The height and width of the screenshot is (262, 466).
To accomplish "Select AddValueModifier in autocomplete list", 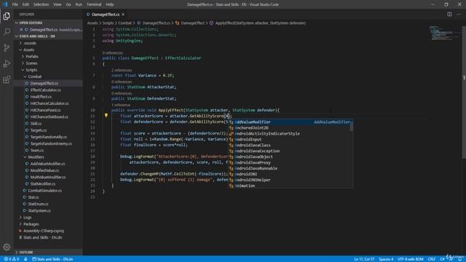I will tap(291, 122).
